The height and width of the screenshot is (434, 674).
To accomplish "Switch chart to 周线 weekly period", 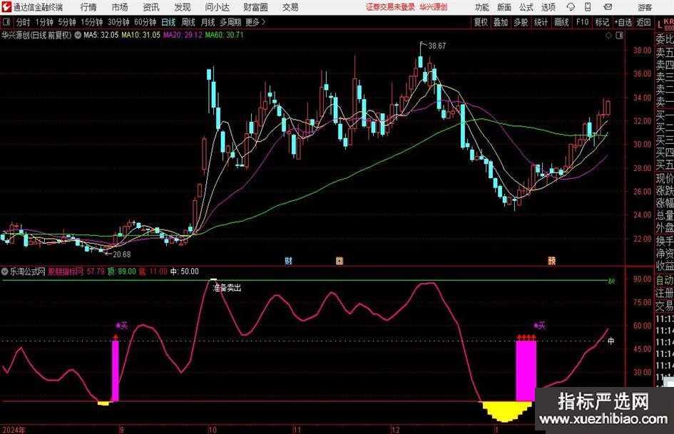I will 188,22.
